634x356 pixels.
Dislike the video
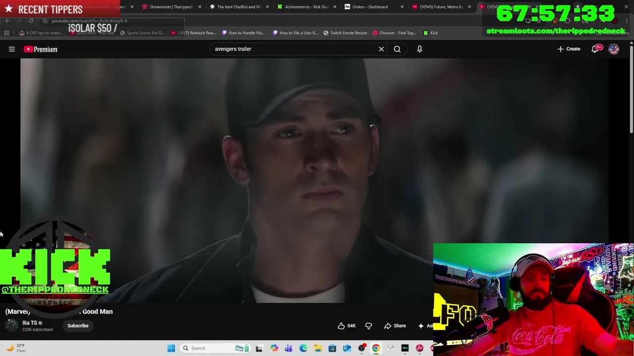[369, 326]
